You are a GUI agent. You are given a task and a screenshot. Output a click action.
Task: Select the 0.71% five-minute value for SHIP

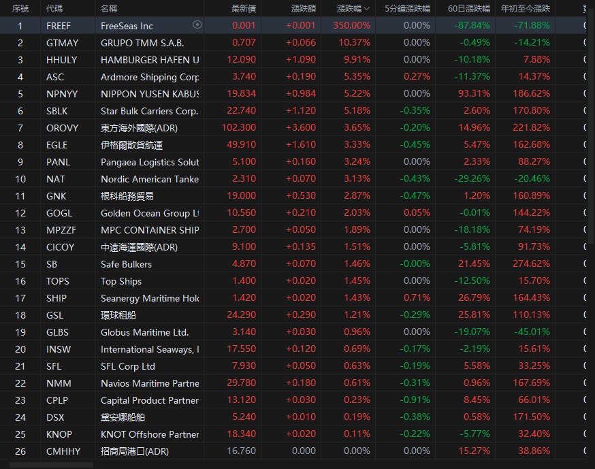417,298
